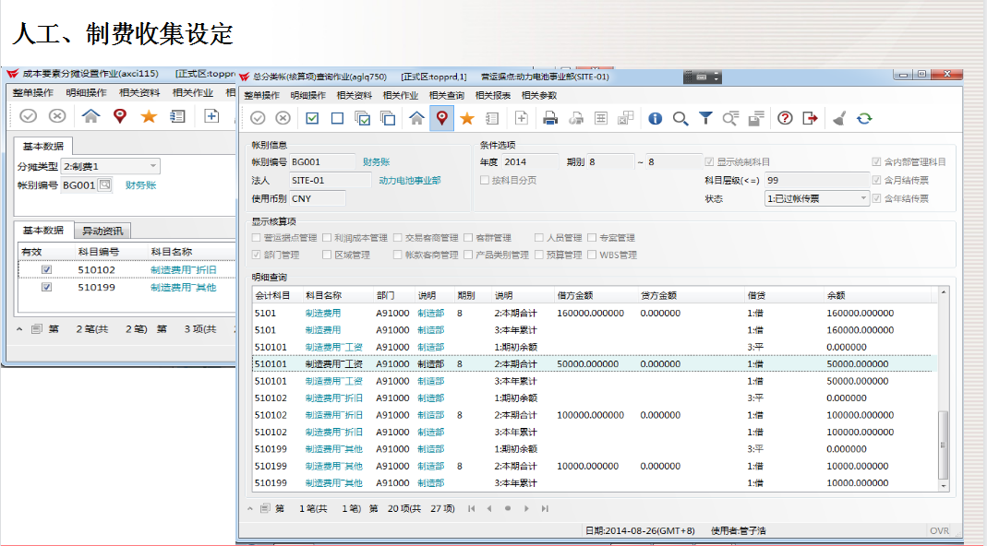Open the 相关报表 menu
The width and height of the screenshot is (987, 546).
click(x=493, y=95)
